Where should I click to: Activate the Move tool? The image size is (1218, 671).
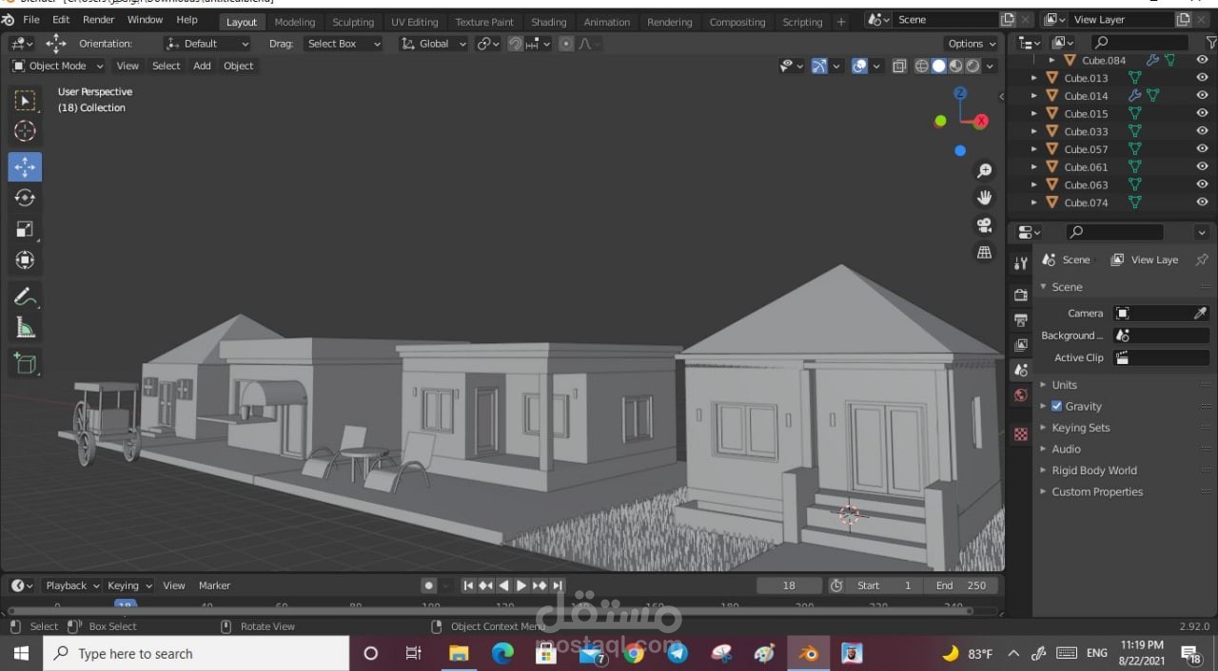26,166
